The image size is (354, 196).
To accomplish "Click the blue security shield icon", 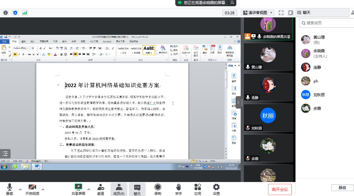I will coord(15,13).
